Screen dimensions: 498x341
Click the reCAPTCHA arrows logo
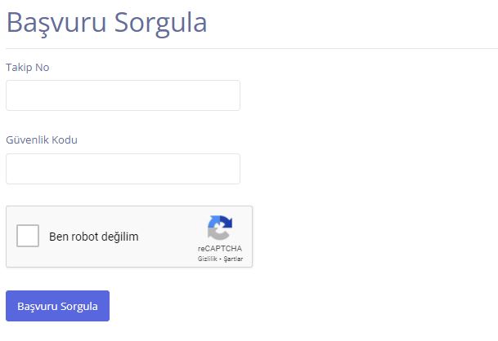pos(220,228)
